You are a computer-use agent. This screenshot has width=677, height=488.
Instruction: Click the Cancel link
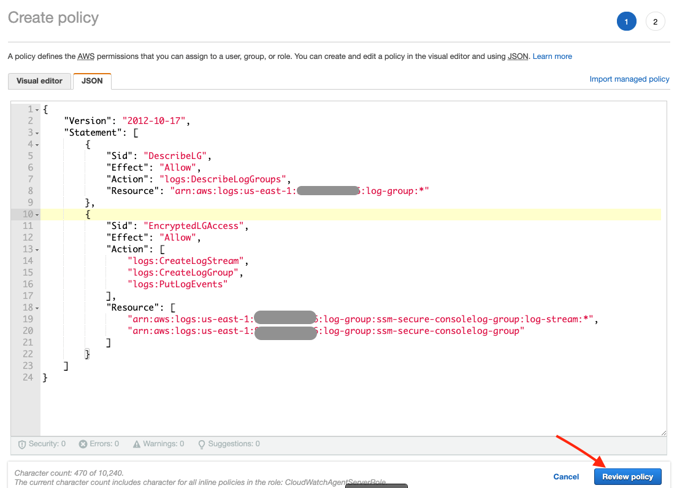point(565,476)
